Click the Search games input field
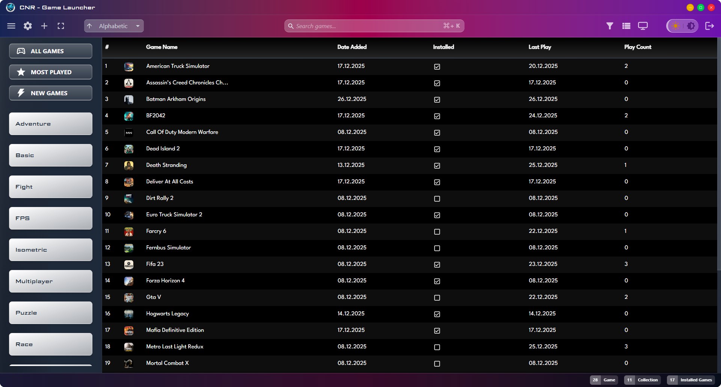This screenshot has width=721, height=387. tap(374, 26)
